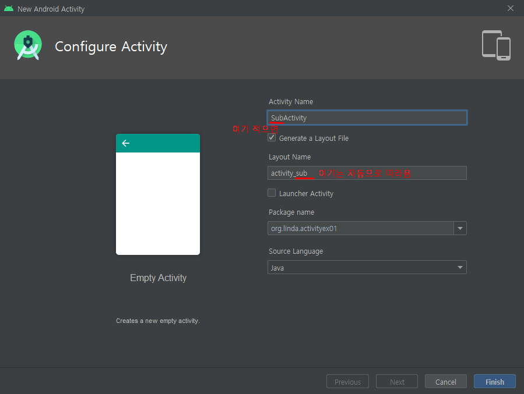Click the Layout Name input field
This screenshot has width=524, height=394.
pos(367,173)
